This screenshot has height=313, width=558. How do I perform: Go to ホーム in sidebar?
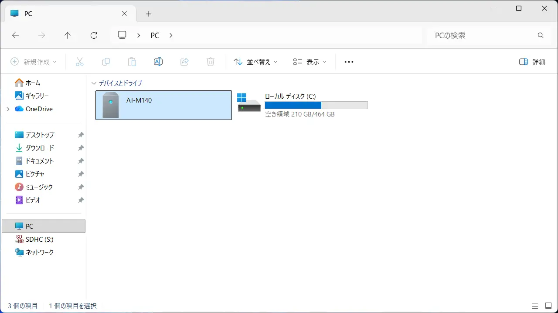(33, 83)
